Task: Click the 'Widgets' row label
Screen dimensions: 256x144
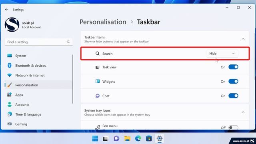Action: pos(108,82)
